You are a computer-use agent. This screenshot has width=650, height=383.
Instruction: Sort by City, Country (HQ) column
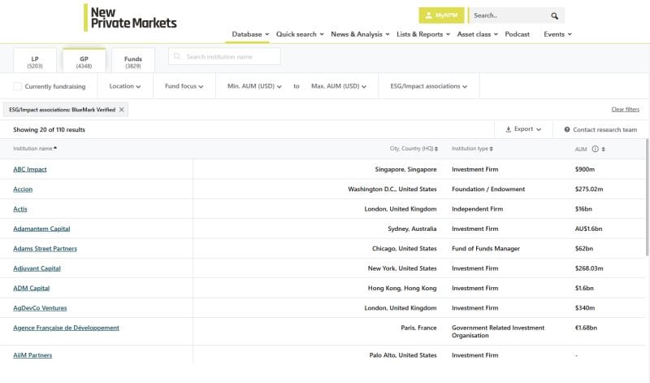(x=413, y=149)
